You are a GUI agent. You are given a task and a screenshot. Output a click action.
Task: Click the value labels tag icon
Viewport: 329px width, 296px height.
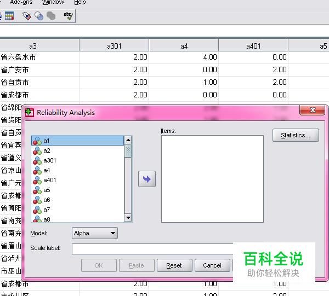pos(27,16)
